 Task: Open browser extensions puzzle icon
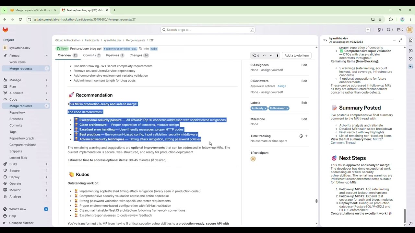click(x=391, y=19)
